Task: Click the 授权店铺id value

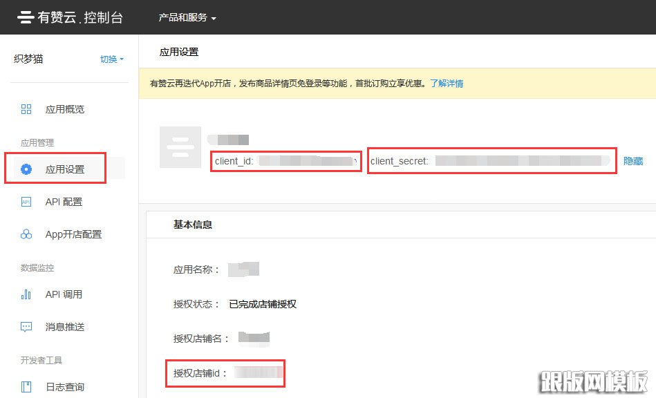Action: pos(258,373)
